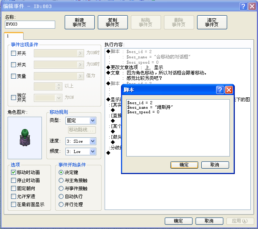Click the $mes_name = "維斯特" line in script
This screenshot has width=258, height=229.
[x=150, y=107]
